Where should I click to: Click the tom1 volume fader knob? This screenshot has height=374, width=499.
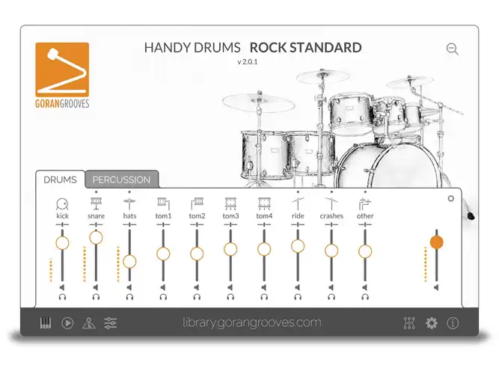pyautogui.click(x=163, y=254)
